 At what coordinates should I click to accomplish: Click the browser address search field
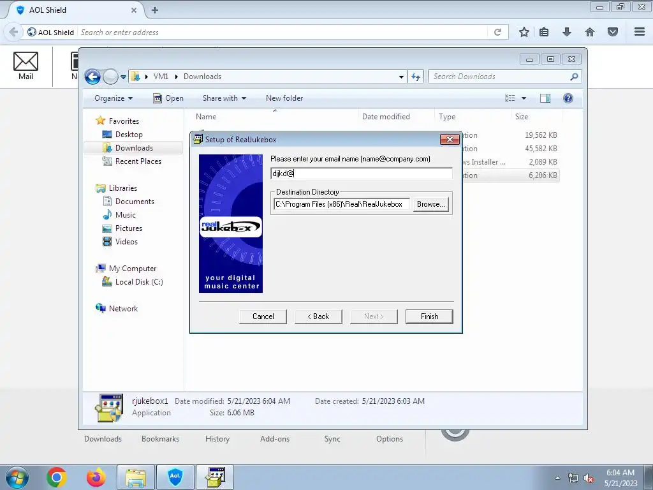[283, 32]
